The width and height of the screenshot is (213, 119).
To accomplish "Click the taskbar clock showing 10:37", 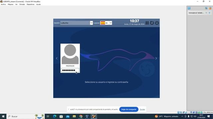I will click(201, 116).
